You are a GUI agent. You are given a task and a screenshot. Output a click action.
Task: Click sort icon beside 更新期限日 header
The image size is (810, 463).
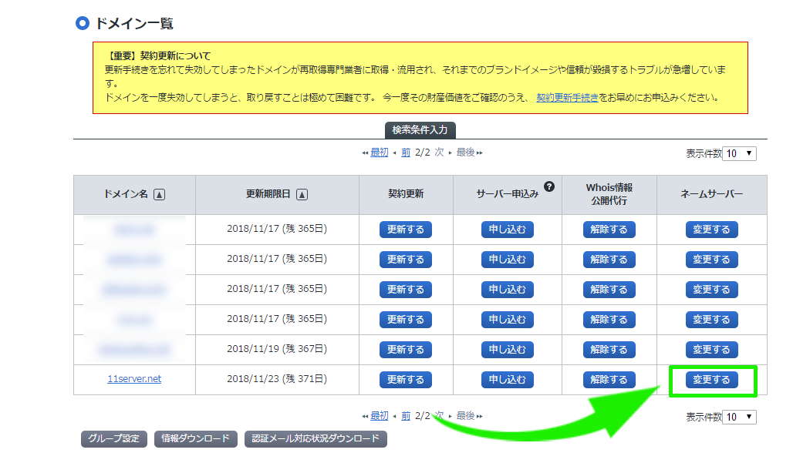[x=302, y=195]
